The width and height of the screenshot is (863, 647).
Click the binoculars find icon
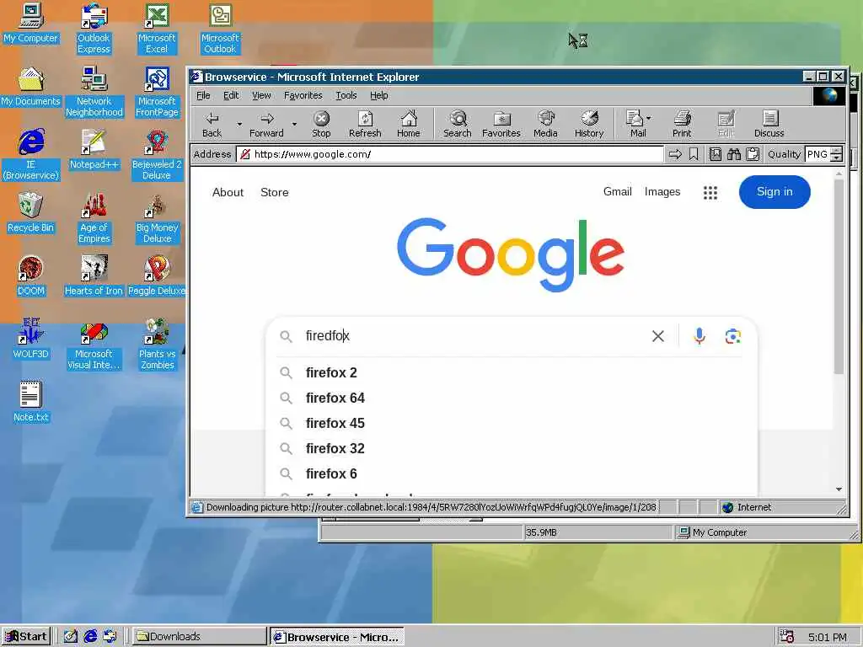point(734,155)
